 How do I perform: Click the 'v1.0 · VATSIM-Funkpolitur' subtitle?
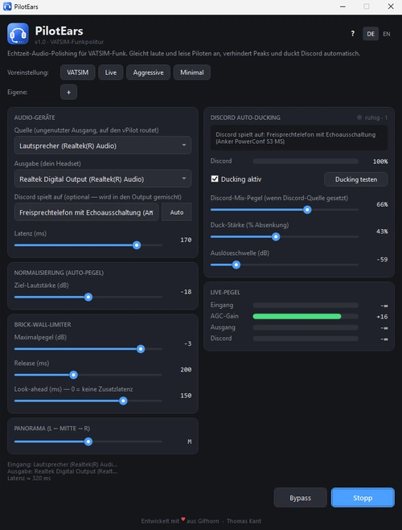[x=69, y=42]
